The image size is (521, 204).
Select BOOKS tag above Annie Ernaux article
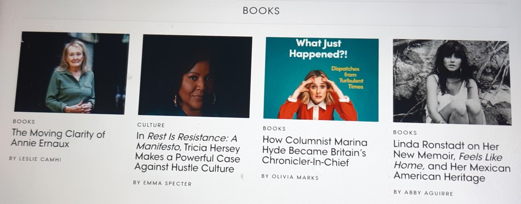(x=23, y=122)
